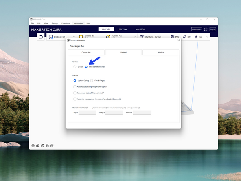241x181 pixels.
Task: Click the Standard - 0.2mm profile text
Action: click(153, 37)
